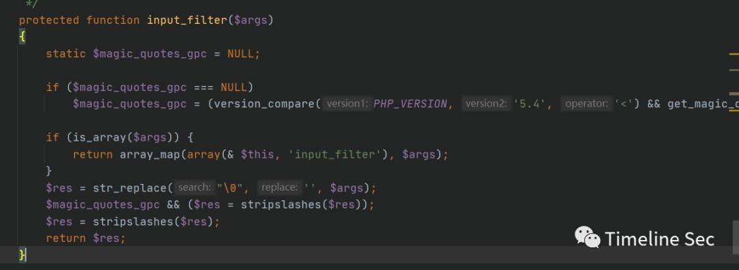The height and width of the screenshot is (270, 739).
Task: Click the '5.4' string literal
Action: point(529,104)
